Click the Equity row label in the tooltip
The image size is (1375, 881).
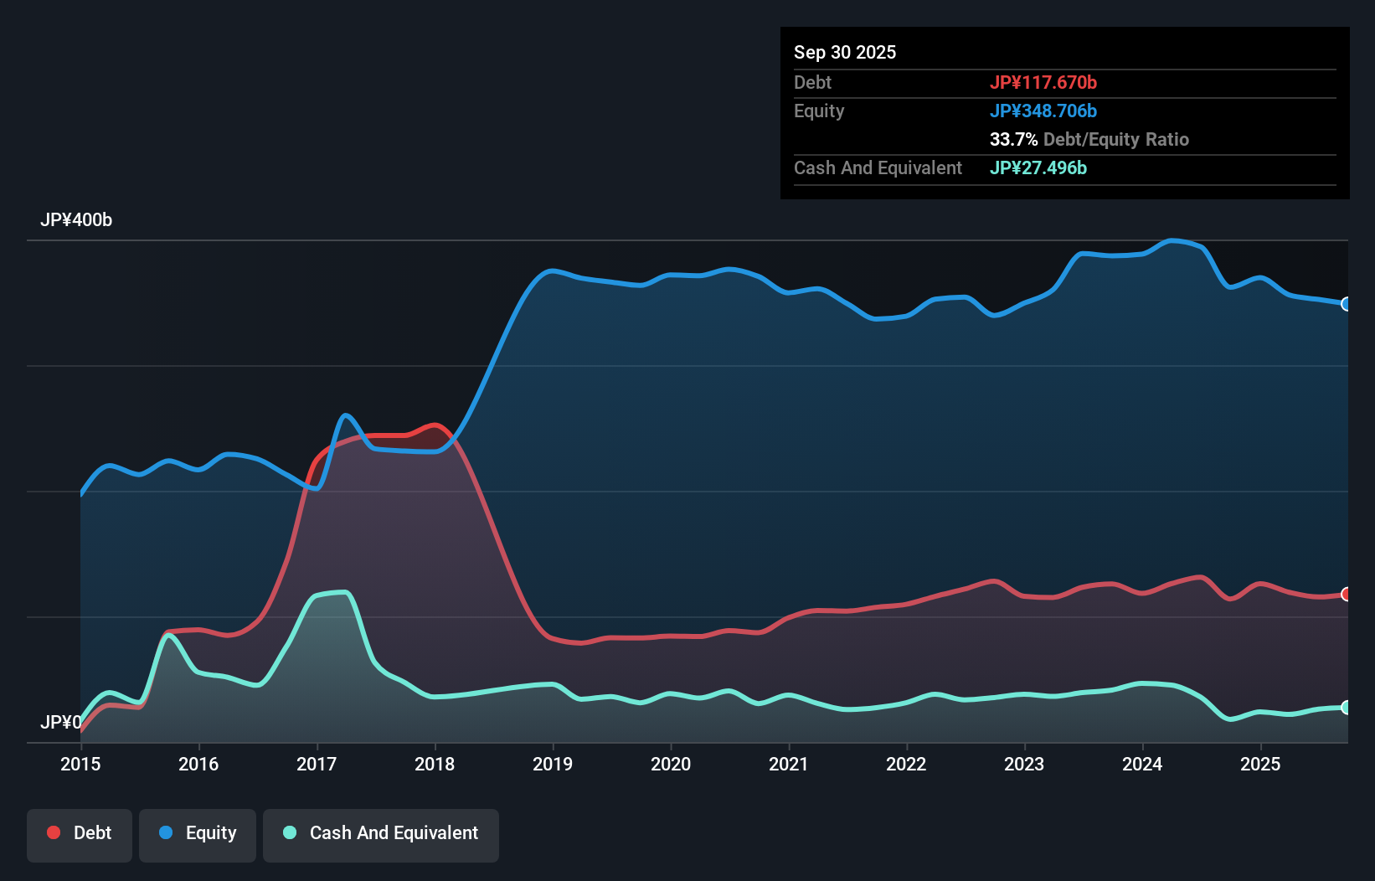pos(819,111)
